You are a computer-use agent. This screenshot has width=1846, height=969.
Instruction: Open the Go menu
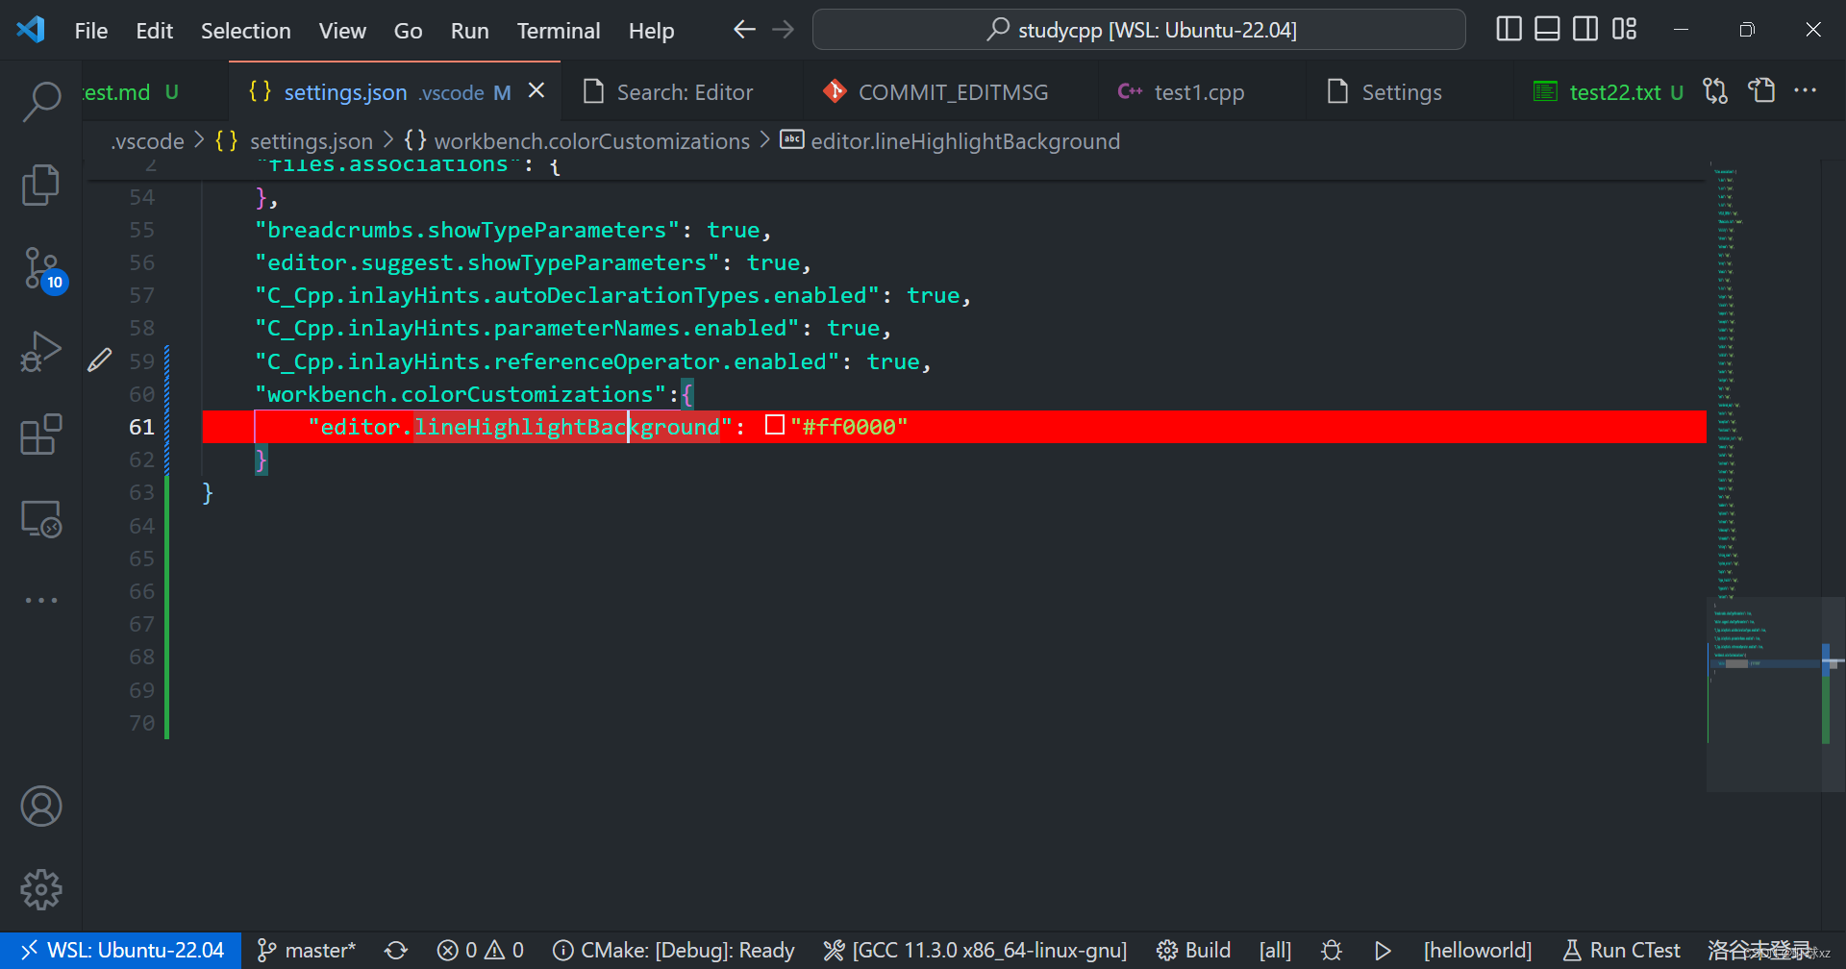pyautogui.click(x=408, y=31)
